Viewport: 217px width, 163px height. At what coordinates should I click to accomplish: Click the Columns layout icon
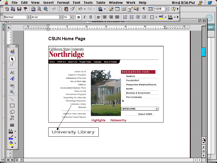tap(123, 9)
